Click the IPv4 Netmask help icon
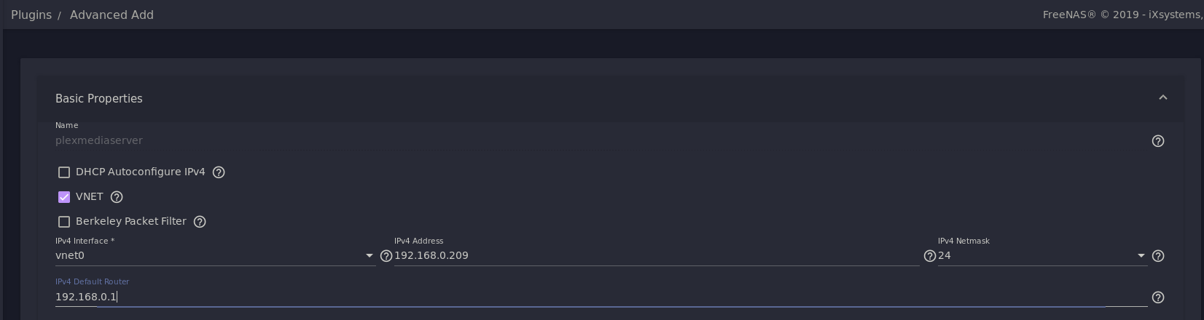The image size is (1204, 320). [x=1157, y=256]
